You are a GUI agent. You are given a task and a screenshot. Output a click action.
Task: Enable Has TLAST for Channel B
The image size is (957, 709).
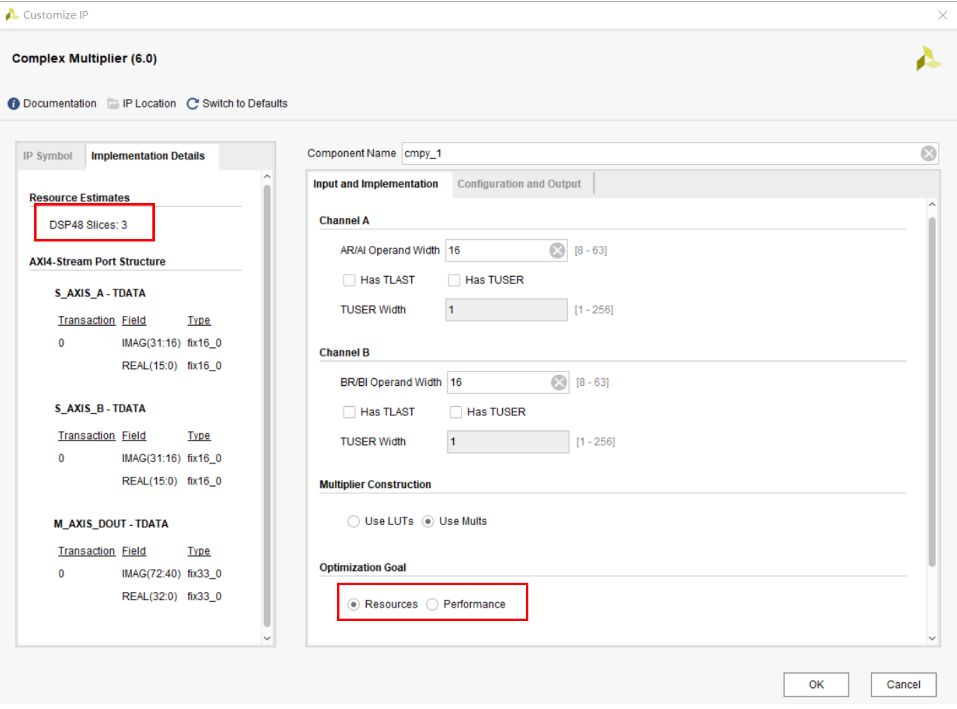point(349,412)
